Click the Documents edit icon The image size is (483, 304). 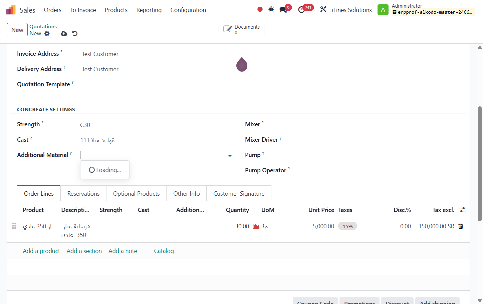pyautogui.click(x=228, y=29)
